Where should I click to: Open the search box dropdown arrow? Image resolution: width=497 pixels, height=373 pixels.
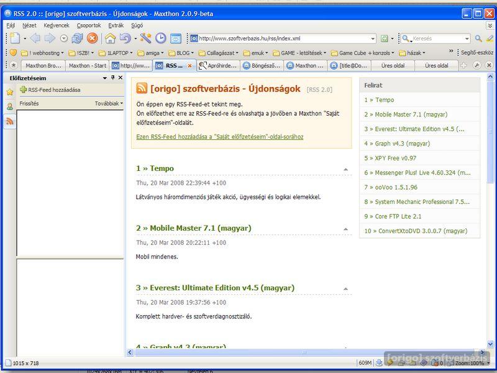[x=467, y=39]
